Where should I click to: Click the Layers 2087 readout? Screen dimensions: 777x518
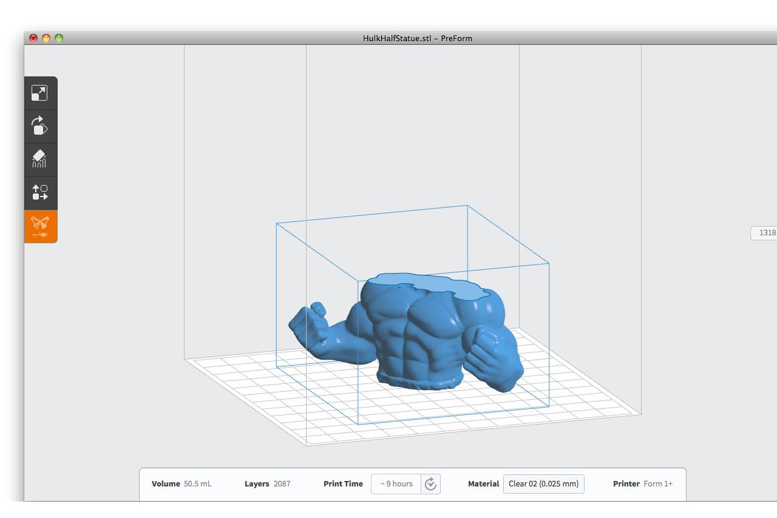[267, 484]
